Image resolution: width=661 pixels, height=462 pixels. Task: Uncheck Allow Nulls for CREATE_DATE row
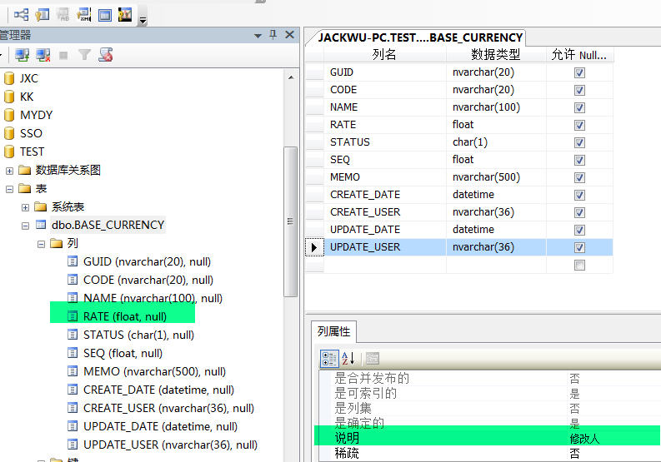[579, 195]
